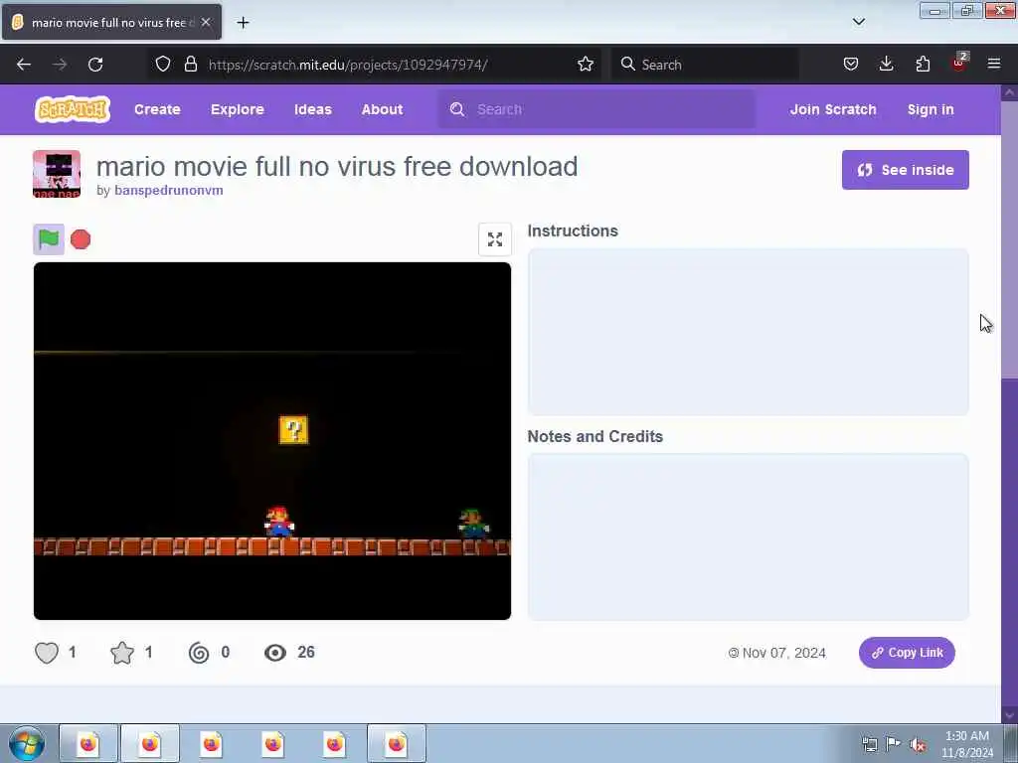Click the Action Center flag tray icon
The image size is (1018, 763).
pyautogui.click(x=894, y=743)
